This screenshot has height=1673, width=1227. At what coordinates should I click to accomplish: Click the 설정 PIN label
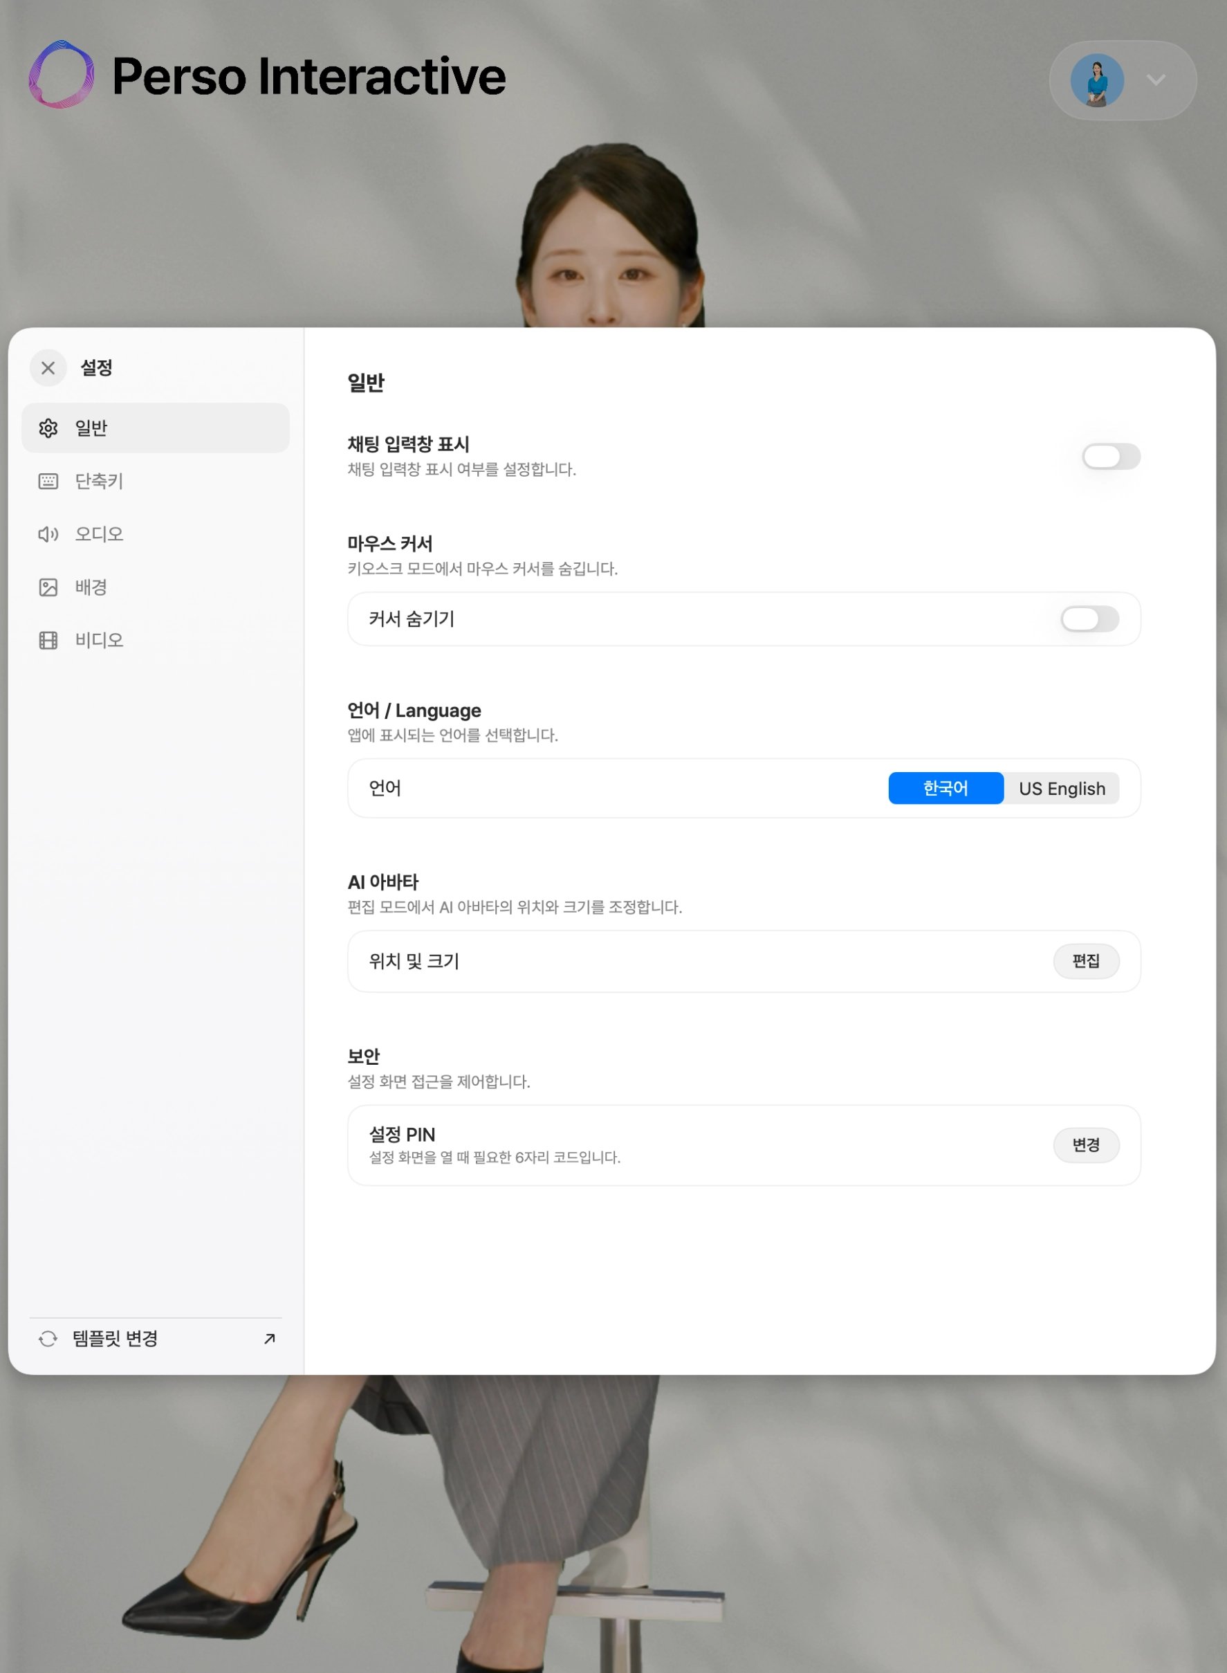point(403,1135)
